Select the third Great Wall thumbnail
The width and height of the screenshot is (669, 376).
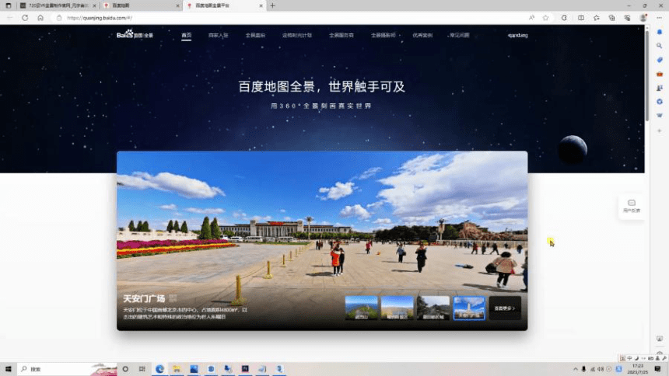(x=433, y=308)
